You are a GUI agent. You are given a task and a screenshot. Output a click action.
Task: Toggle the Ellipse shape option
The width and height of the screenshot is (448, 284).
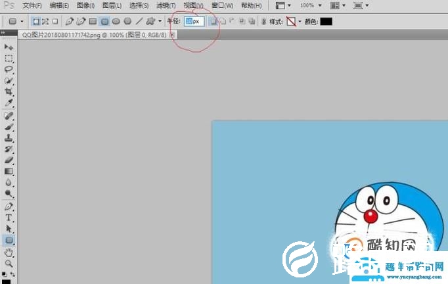click(x=116, y=21)
